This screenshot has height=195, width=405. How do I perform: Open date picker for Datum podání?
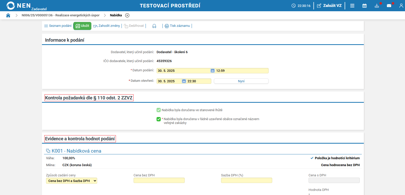point(212,71)
